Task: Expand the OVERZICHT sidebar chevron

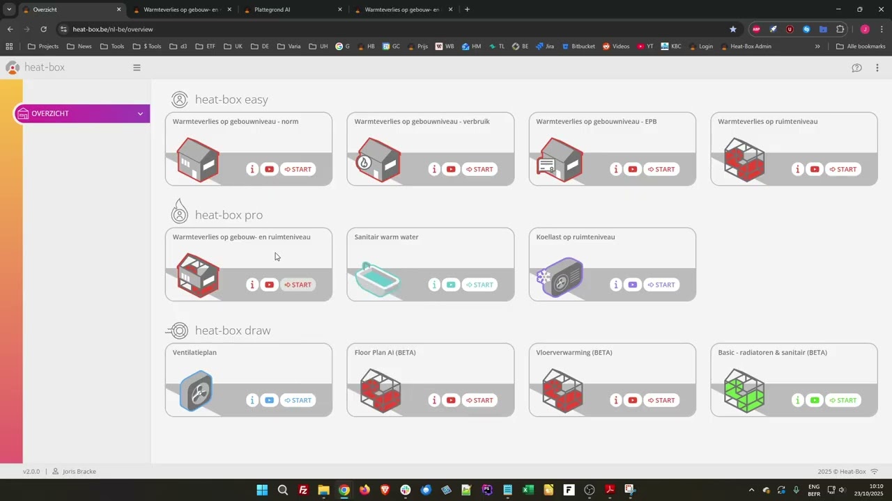Action: tap(140, 113)
